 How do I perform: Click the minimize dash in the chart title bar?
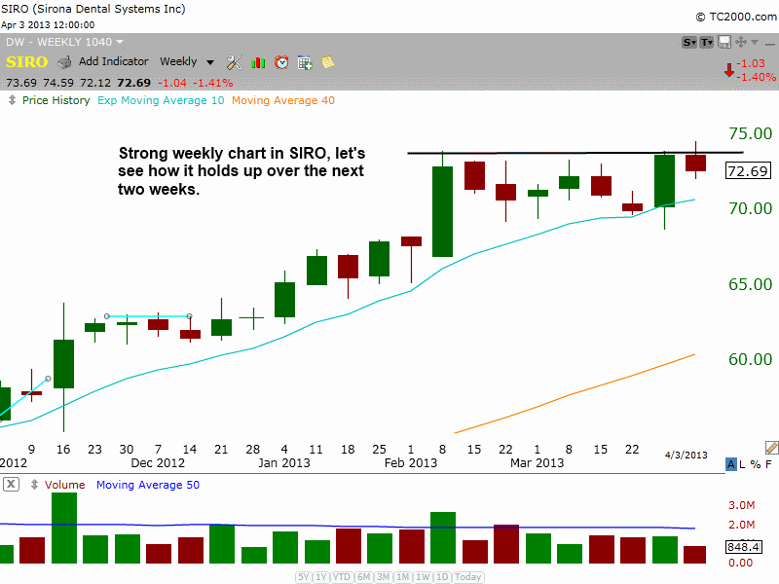[x=770, y=45]
